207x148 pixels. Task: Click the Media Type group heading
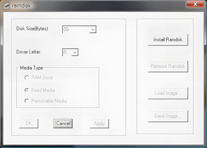click(32, 68)
